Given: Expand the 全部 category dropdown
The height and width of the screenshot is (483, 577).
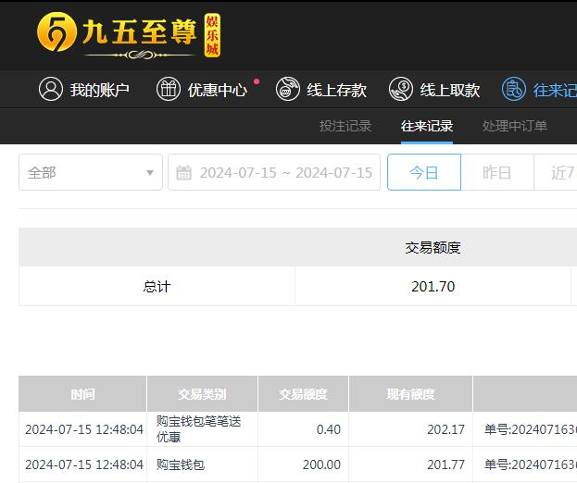Looking at the screenshot, I should (x=91, y=172).
